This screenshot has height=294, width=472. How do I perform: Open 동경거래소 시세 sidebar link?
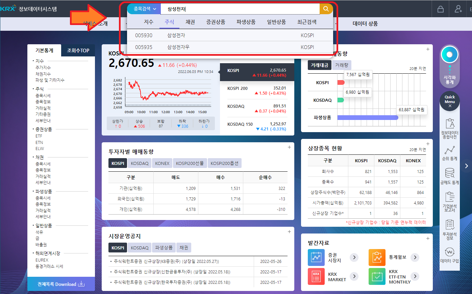pos(49,266)
